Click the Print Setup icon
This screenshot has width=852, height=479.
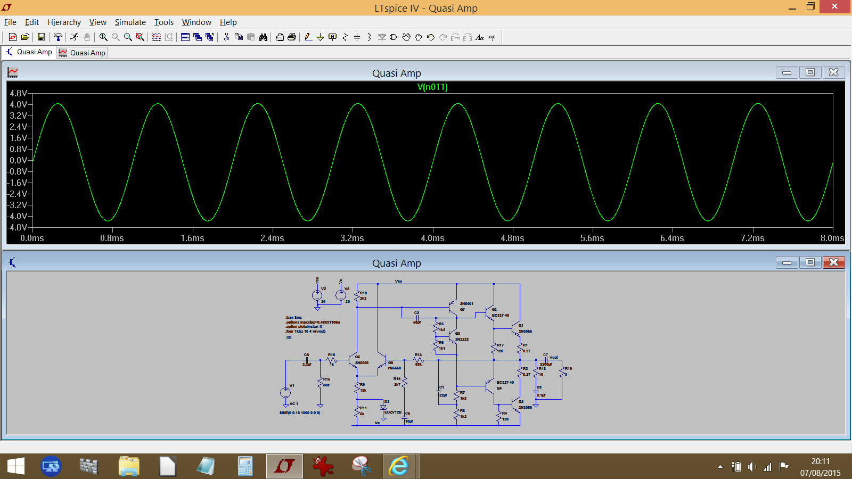280,37
